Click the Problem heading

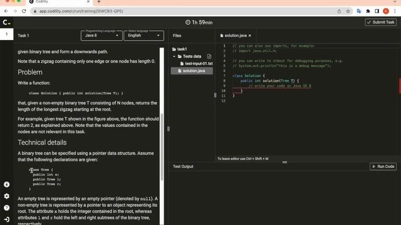(x=30, y=72)
